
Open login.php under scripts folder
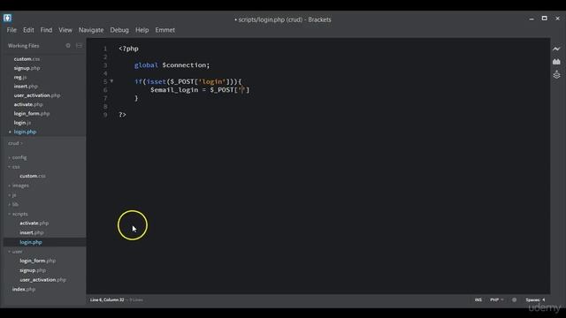click(31, 242)
